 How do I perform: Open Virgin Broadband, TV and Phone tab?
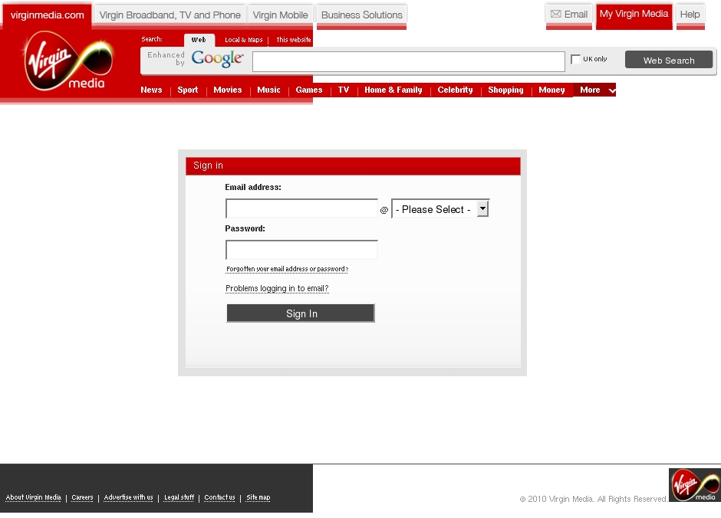[x=170, y=15]
